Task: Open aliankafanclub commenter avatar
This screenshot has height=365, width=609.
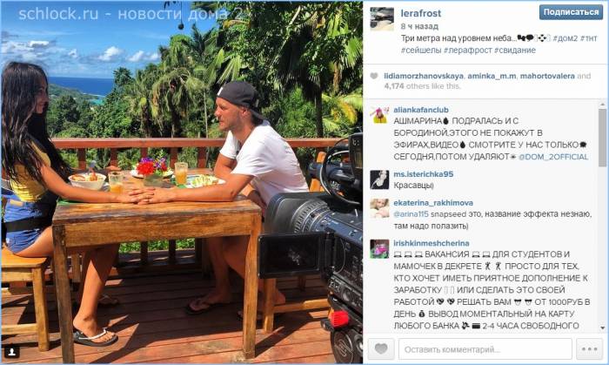Action: (x=379, y=115)
